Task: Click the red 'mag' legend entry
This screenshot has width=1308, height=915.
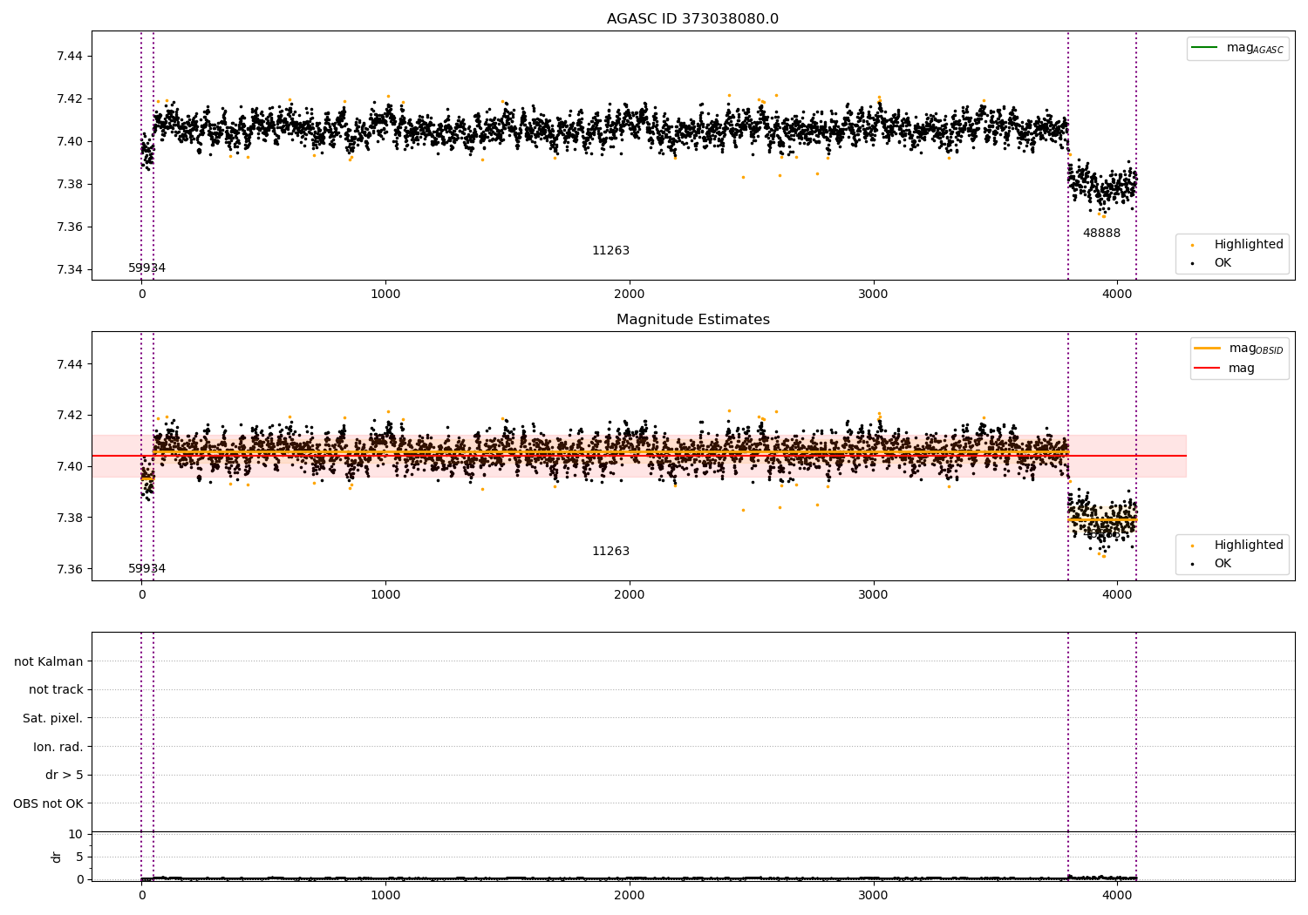Action: [x=1225, y=369]
